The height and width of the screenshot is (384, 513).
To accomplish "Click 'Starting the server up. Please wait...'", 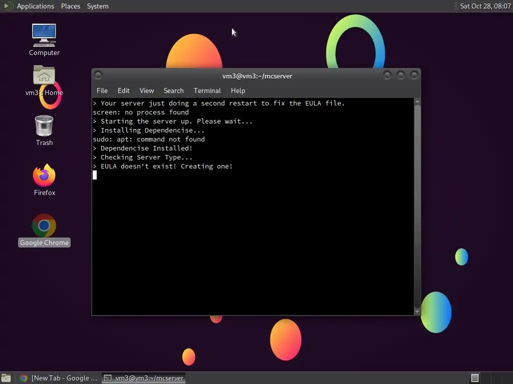I will click(x=177, y=121).
